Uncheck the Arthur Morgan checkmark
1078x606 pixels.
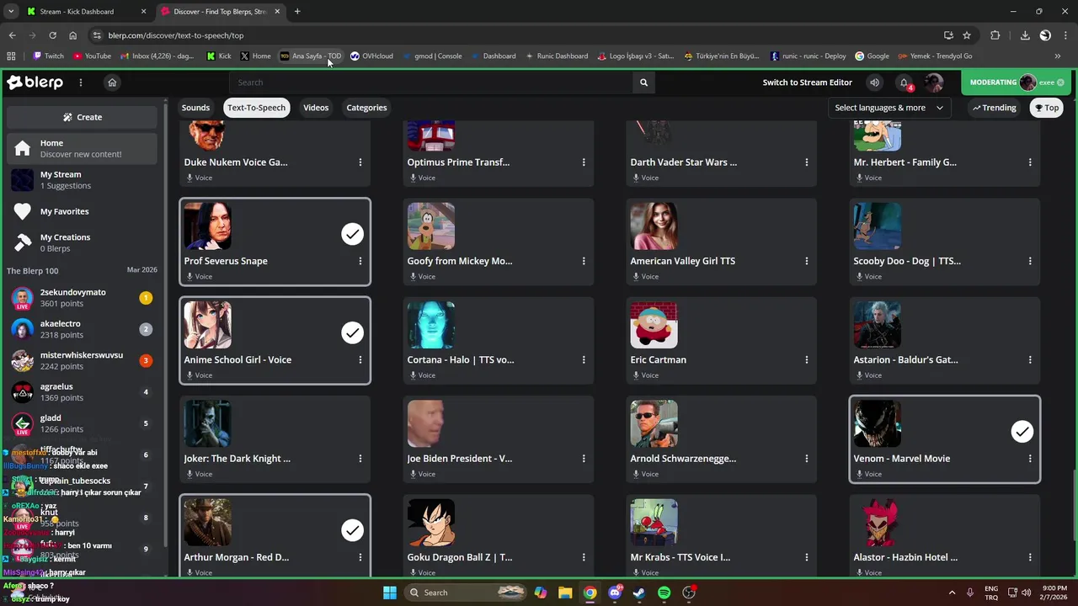pos(352,530)
